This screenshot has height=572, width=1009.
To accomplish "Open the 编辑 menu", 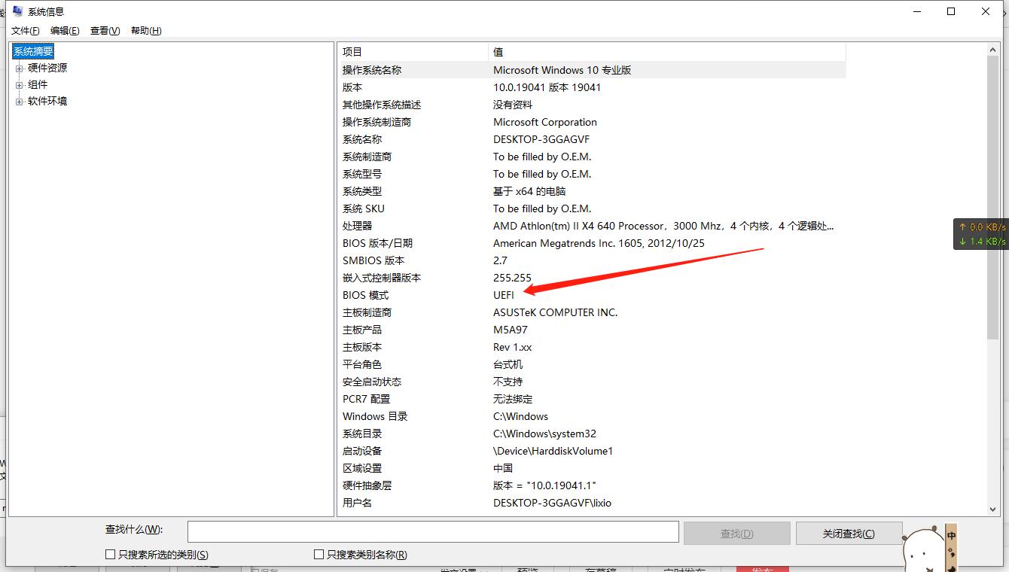I will tap(65, 30).
